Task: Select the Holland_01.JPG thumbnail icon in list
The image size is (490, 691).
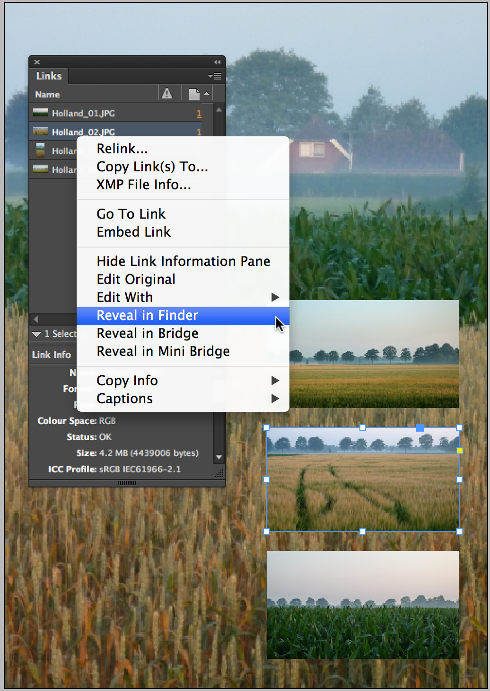Action: (x=41, y=113)
